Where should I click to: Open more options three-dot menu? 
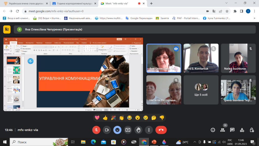(149, 130)
